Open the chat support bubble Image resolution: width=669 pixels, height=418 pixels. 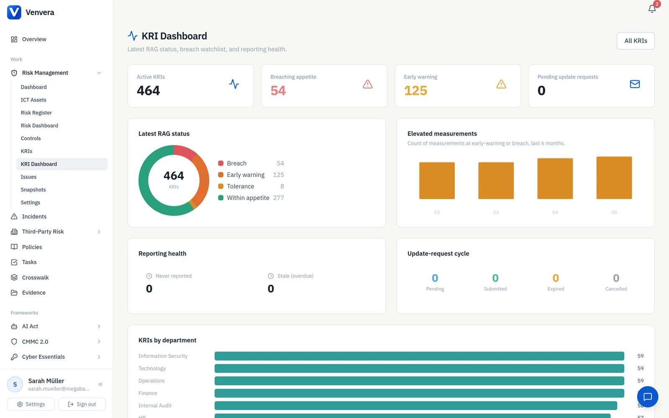[647, 397]
